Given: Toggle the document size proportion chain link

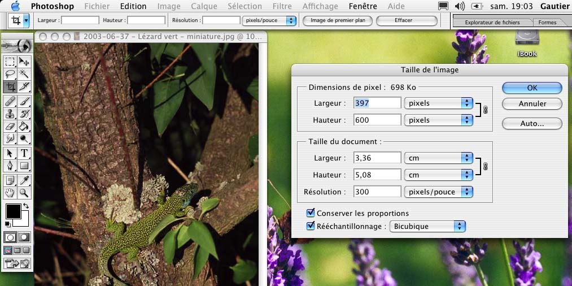Looking at the screenshot, I should pos(485,166).
